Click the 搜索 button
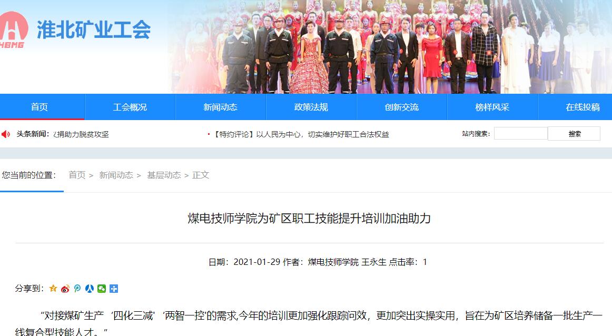Viewport: 612px width, 336px height. click(x=574, y=133)
